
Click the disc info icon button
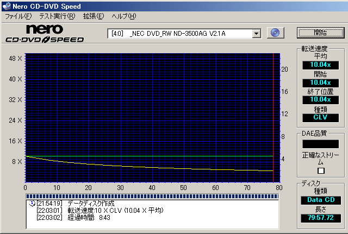pos(276,33)
